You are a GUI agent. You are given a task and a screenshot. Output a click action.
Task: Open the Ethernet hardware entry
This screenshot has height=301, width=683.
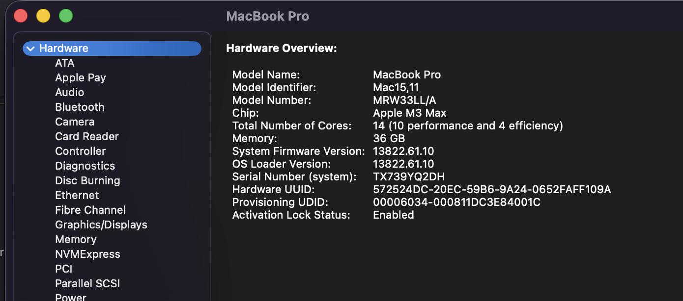click(x=77, y=196)
